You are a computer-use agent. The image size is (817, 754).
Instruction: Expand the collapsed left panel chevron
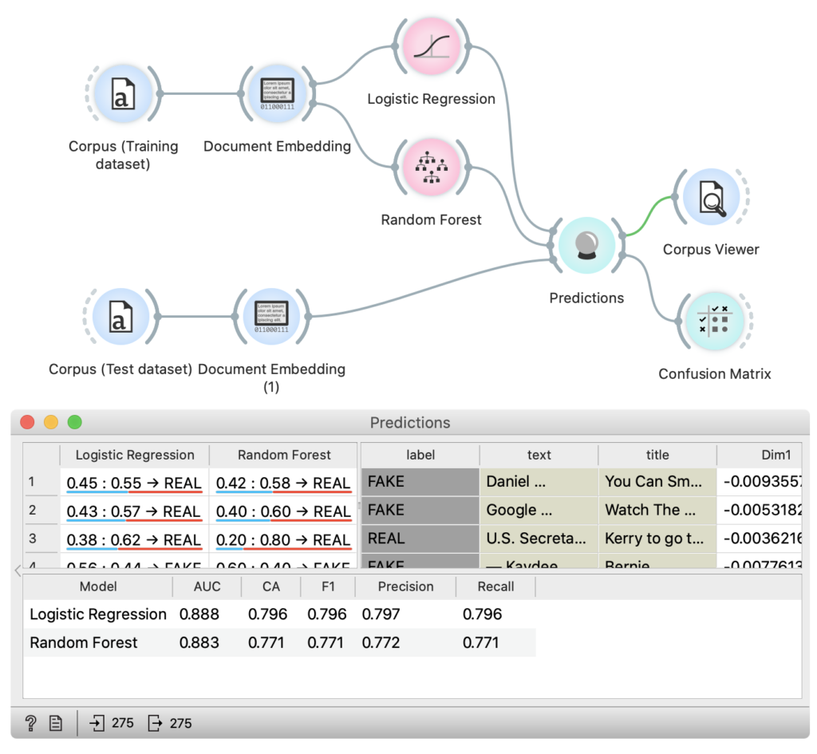pos(18,570)
